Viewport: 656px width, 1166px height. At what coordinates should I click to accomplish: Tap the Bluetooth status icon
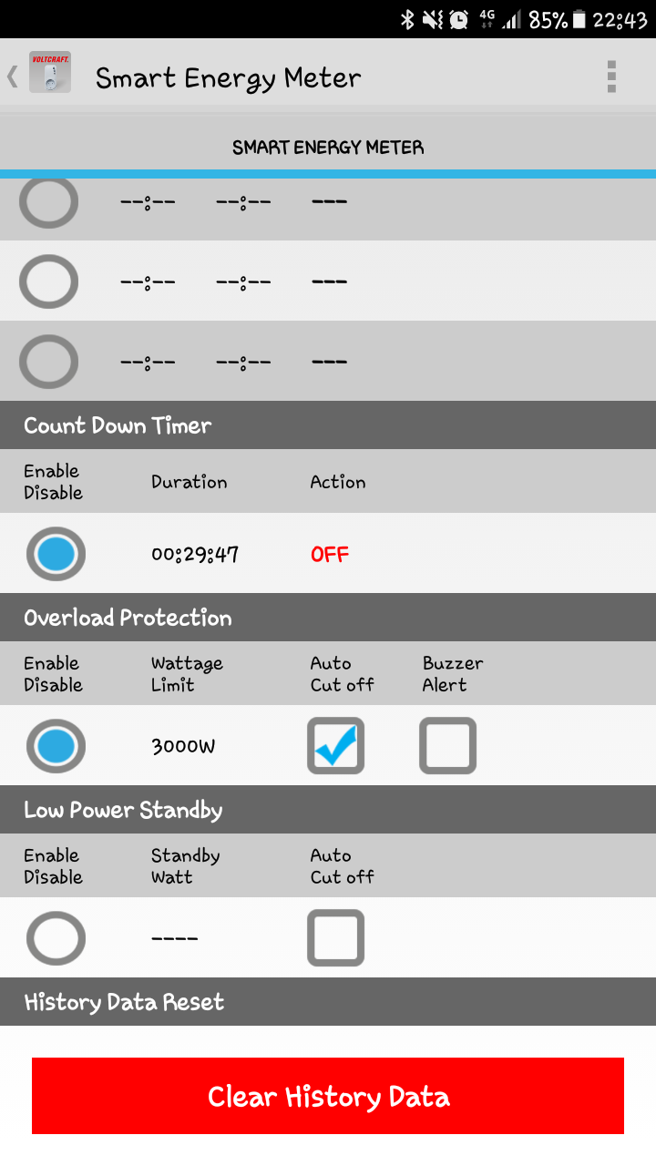click(407, 19)
